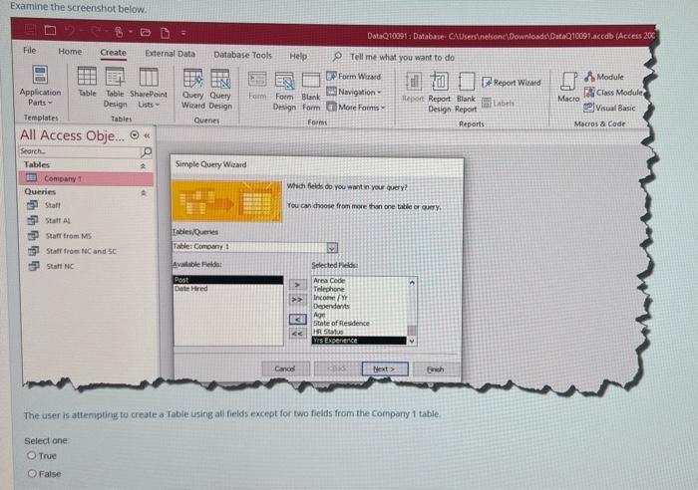Remove selected field with < button
This screenshot has width=698, height=490.
297,319
